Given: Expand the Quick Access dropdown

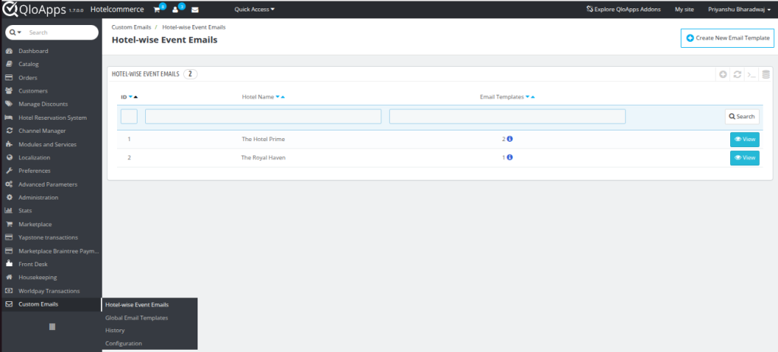Looking at the screenshot, I should pyautogui.click(x=255, y=9).
